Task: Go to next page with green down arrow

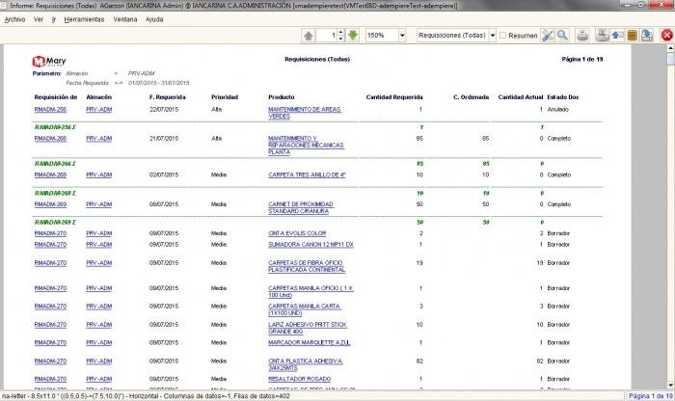Action: click(x=353, y=36)
